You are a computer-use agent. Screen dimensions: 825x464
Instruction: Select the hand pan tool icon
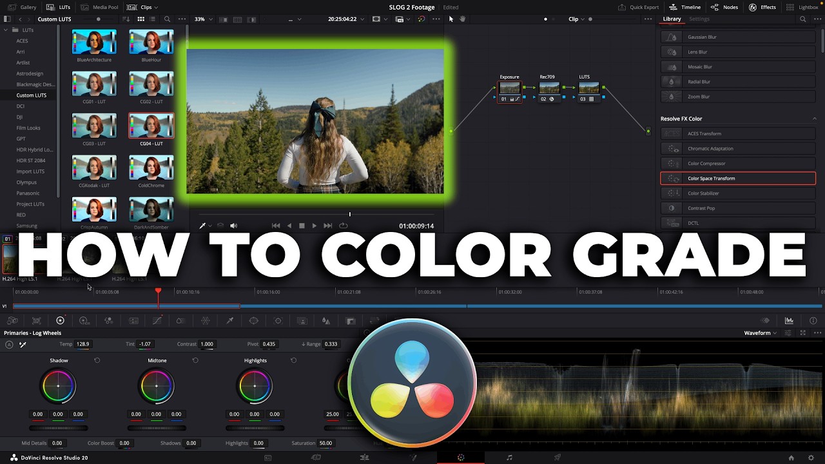click(462, 19)
